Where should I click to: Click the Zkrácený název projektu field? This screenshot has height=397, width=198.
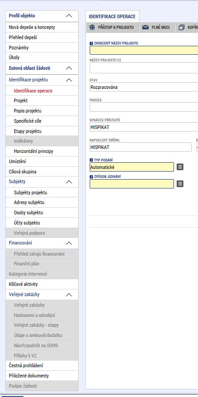point(144,50)
